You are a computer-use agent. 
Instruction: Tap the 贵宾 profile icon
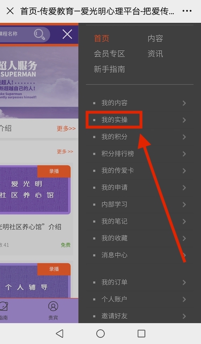(53, 307)
